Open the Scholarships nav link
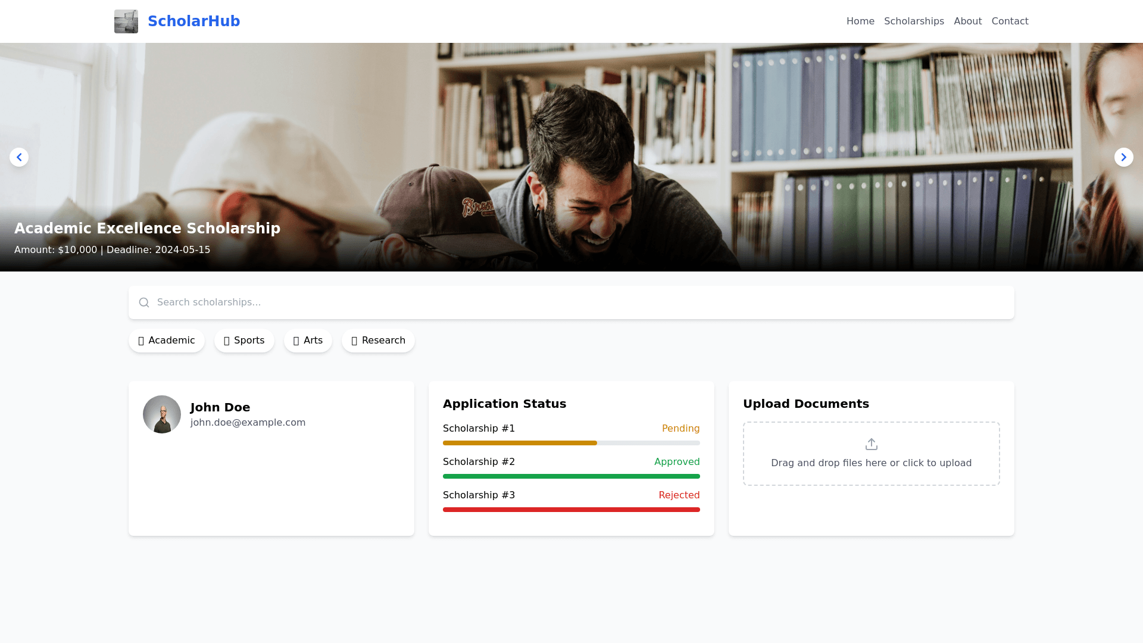Viewport: 1143px width, 643px height. tap(914, 21)
